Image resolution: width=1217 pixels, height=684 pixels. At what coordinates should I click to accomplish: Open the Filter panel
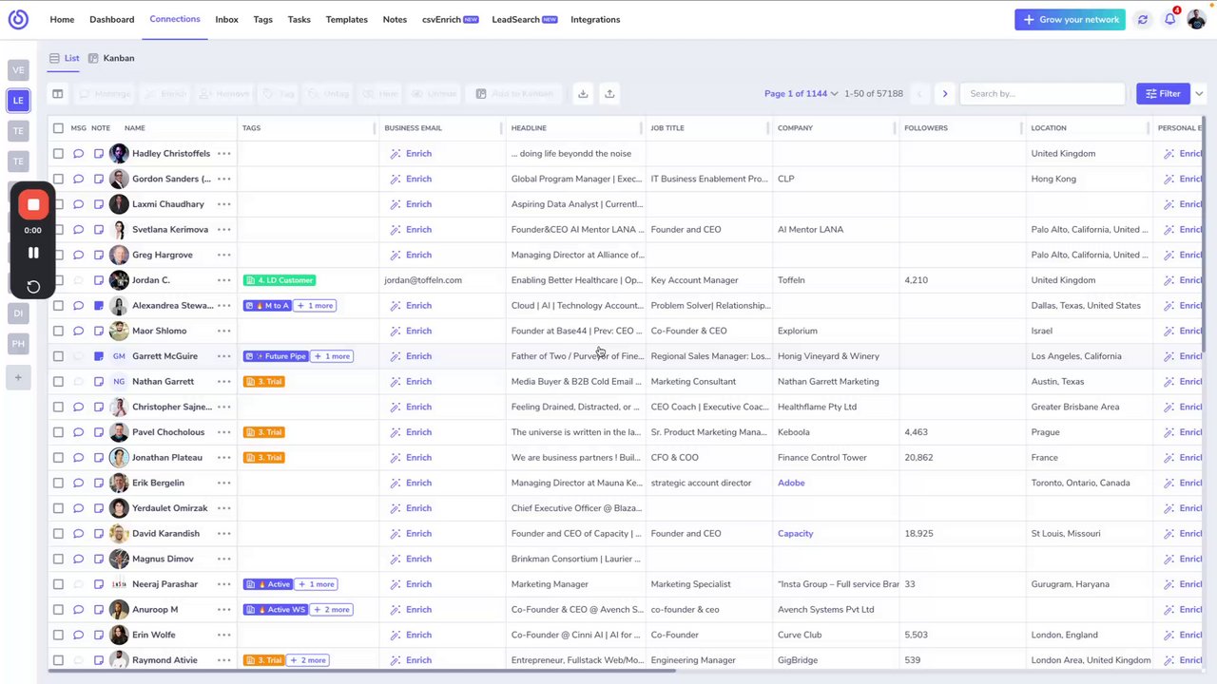point(1163,93)
